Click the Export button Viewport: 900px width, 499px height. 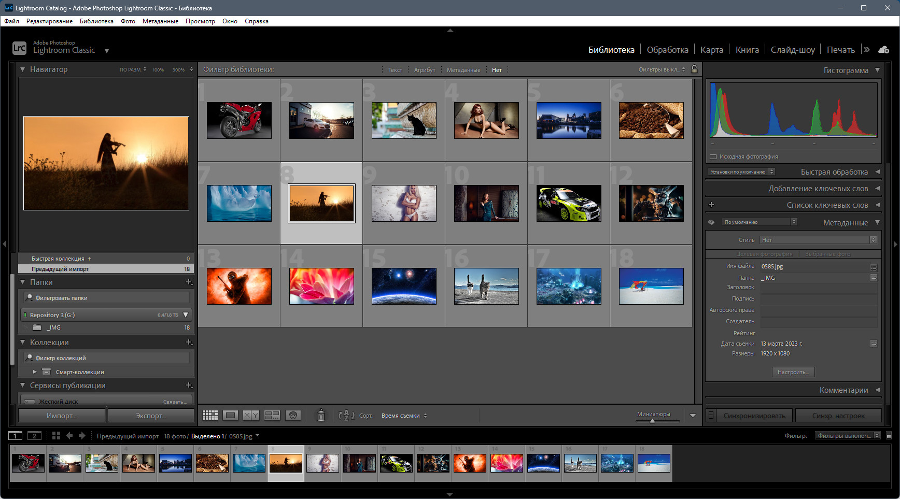point(151,416)
